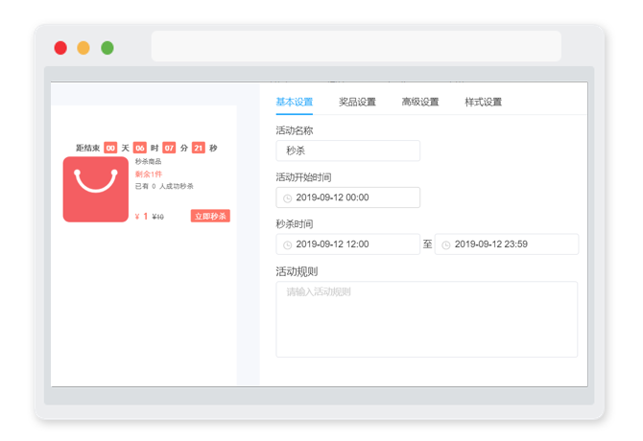
Task: Click the ¥ 1 sale price
Action: tap(141, 217)
